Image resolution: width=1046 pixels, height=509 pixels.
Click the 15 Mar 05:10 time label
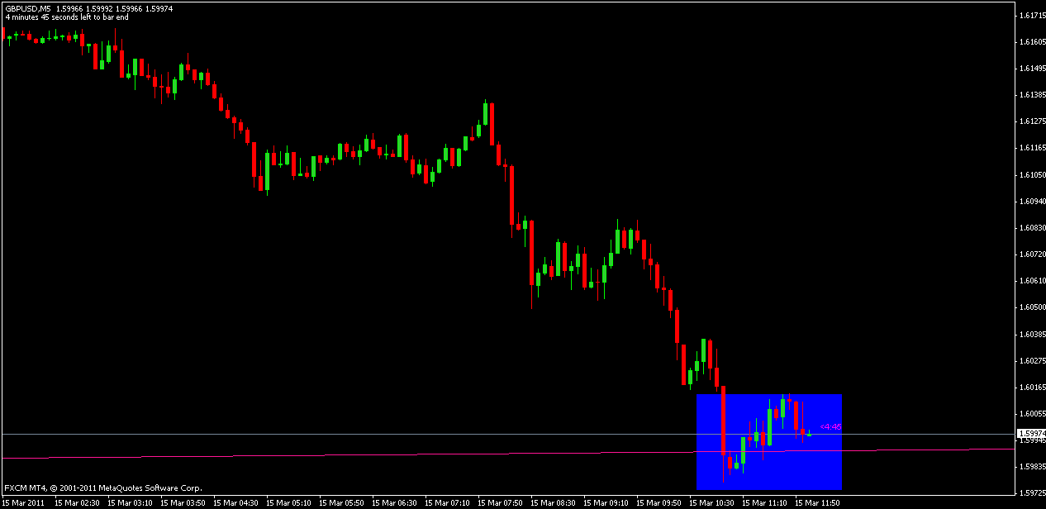coord(288,502)
